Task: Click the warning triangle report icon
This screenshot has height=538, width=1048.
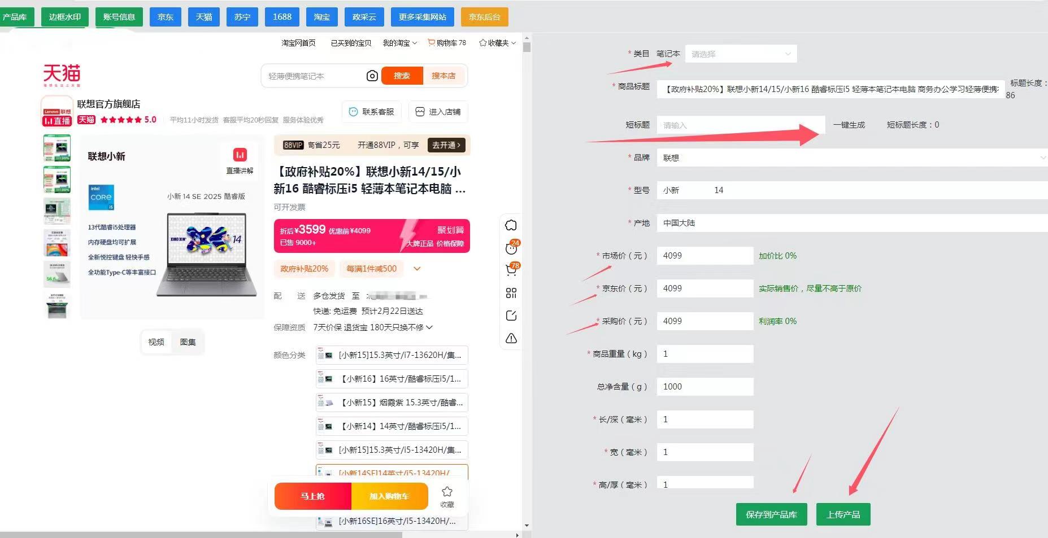Action: pos(511,338)
